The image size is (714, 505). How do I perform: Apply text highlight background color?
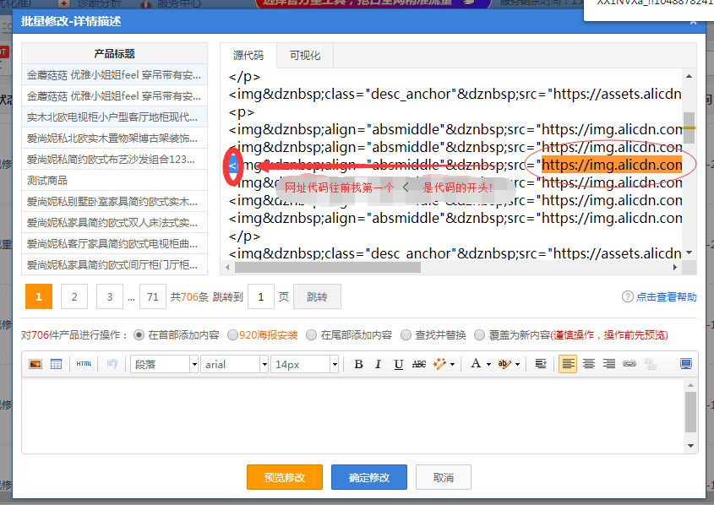504,364
